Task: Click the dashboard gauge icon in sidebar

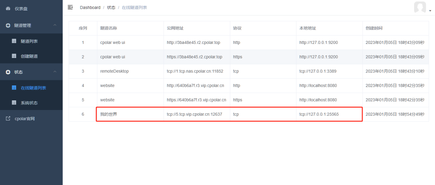Action: coord(8,8)
